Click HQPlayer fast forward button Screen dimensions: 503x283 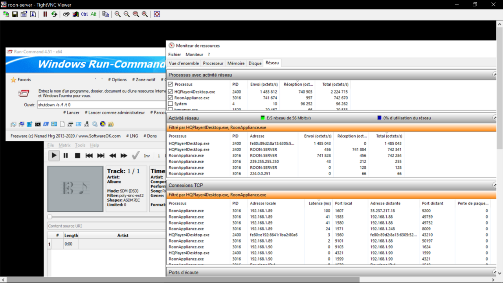[124, 156]
